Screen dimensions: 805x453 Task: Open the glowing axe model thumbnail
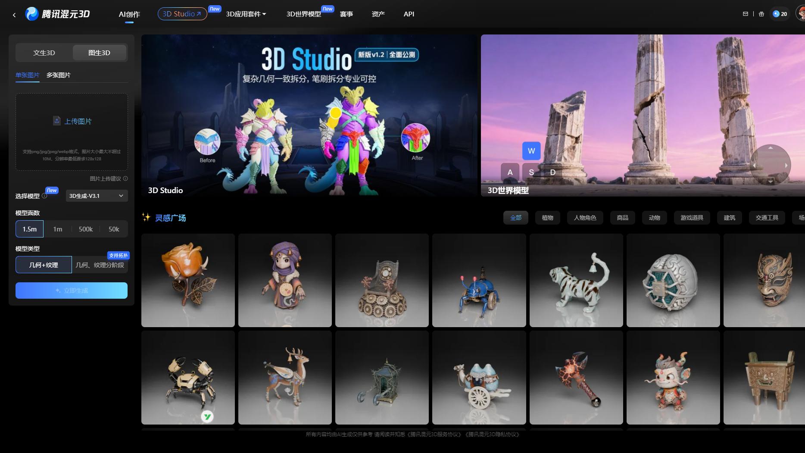[576, 378]
